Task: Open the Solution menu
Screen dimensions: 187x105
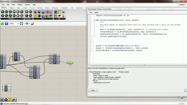Action: (x=27, y=5)
